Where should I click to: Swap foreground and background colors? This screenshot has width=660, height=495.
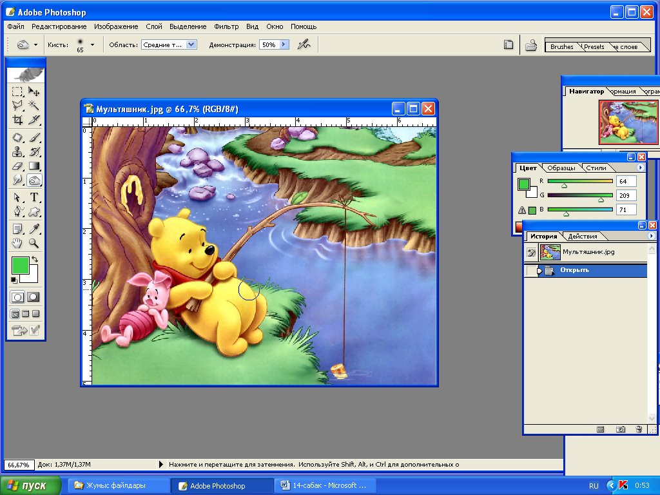(35, 259)
